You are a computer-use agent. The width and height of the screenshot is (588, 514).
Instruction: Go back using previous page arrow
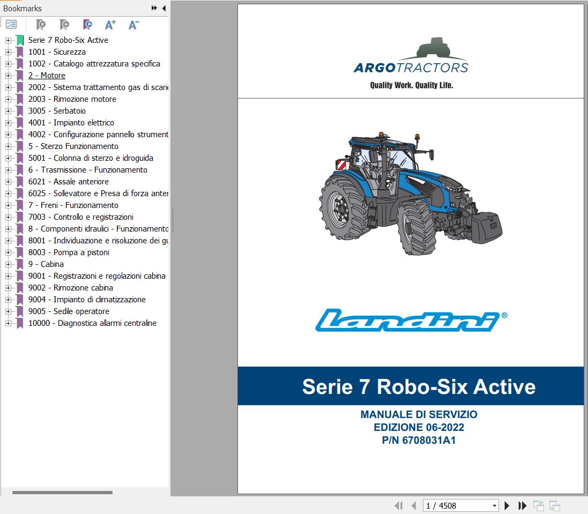(413, 505)
